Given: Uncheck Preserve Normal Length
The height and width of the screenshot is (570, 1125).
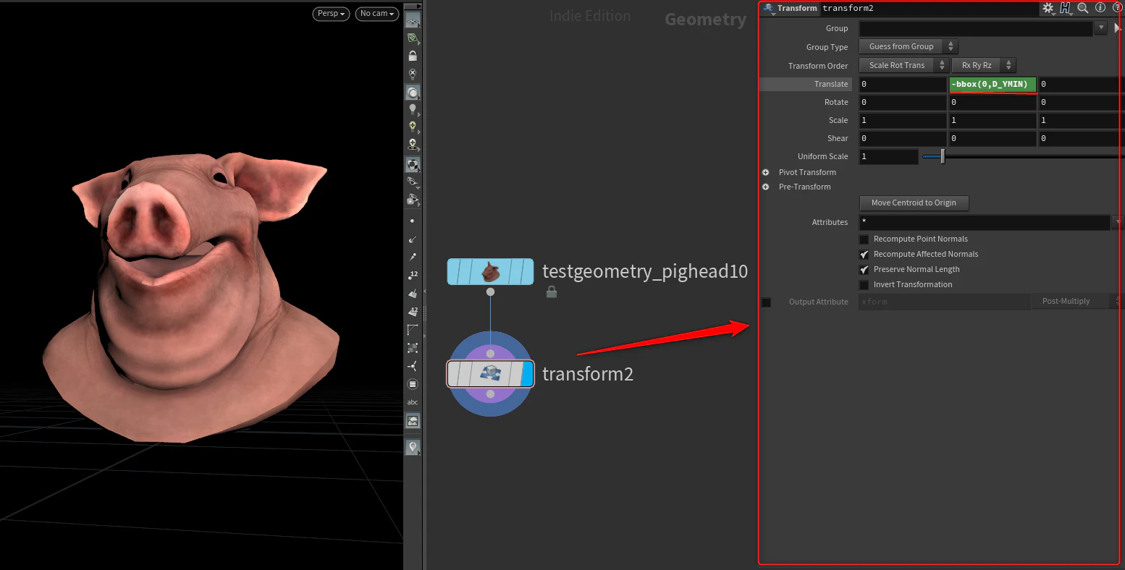Looking at the screenshot, I should [864, 270].
